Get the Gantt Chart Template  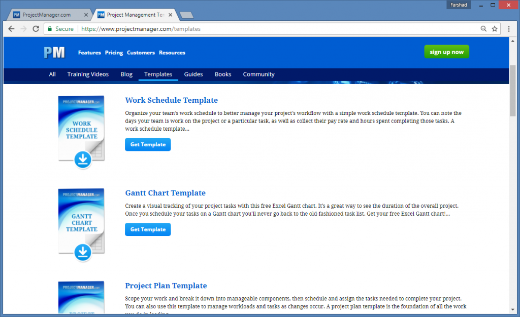[x=148, y=229]
